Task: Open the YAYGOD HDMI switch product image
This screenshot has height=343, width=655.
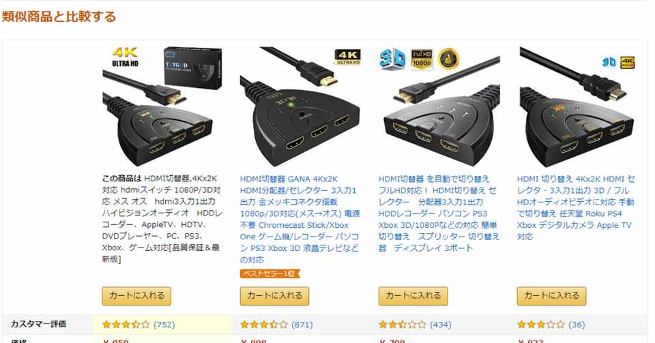Action: (x=162, y=106)
